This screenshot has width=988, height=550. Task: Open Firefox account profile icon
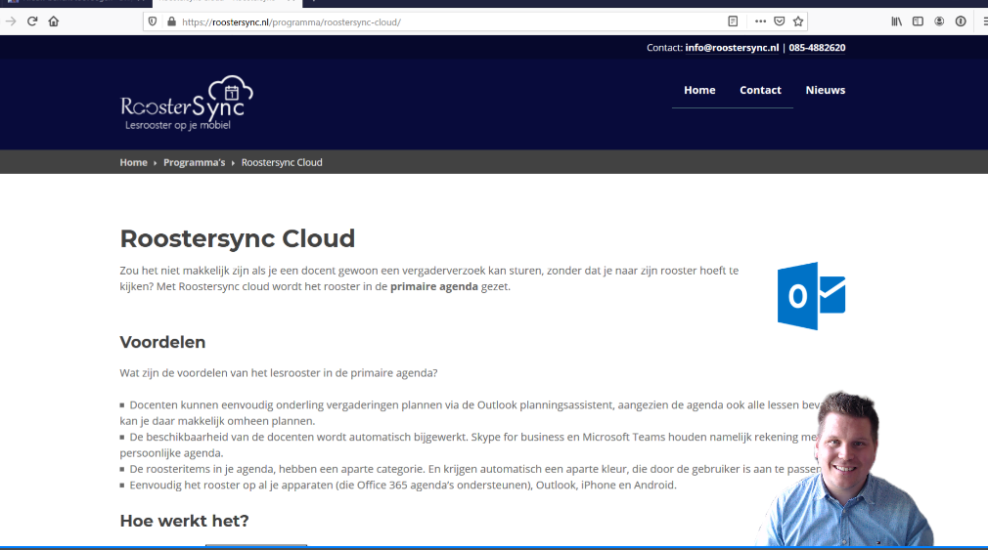point(939,21)
